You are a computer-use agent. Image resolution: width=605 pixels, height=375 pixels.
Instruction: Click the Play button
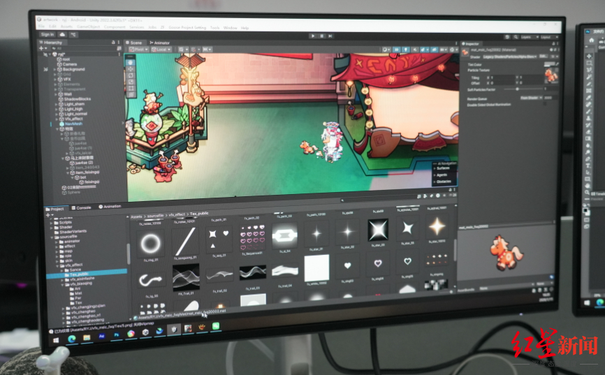[312, 36]
